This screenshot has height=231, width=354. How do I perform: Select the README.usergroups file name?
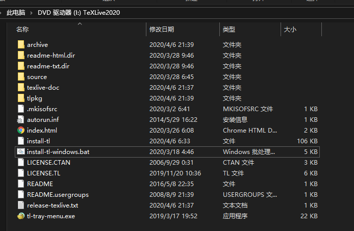tap(58, 195)
